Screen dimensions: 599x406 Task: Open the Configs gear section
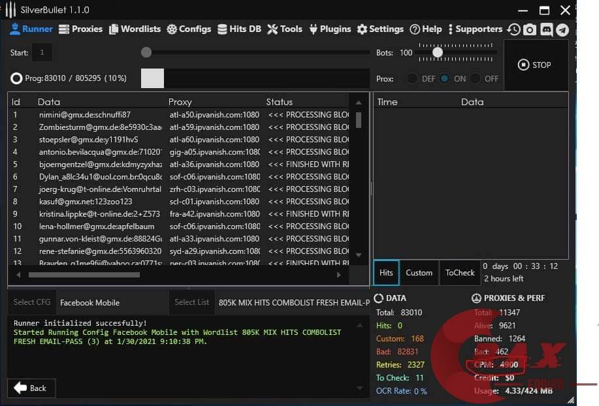point(189,29)
